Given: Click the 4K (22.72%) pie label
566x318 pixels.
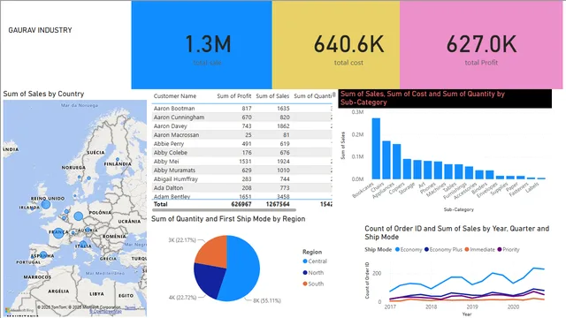Looking at the screenshot, I should tap(182, 298).
